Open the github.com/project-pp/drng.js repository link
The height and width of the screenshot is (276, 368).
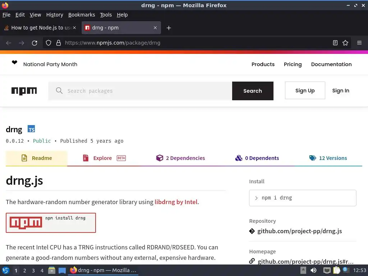pos(299,231)
